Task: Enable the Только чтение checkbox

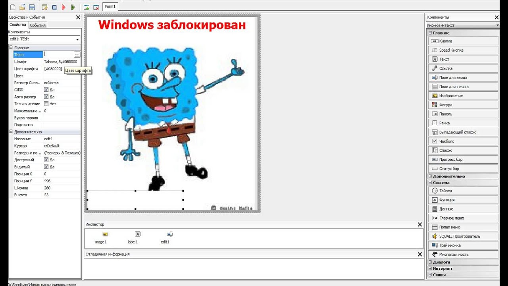Action: [x=46, y=104]
